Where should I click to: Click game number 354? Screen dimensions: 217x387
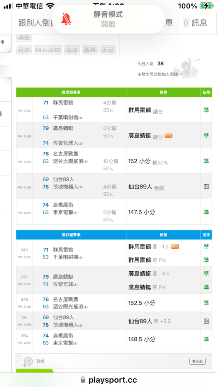[x=24, y=336]
